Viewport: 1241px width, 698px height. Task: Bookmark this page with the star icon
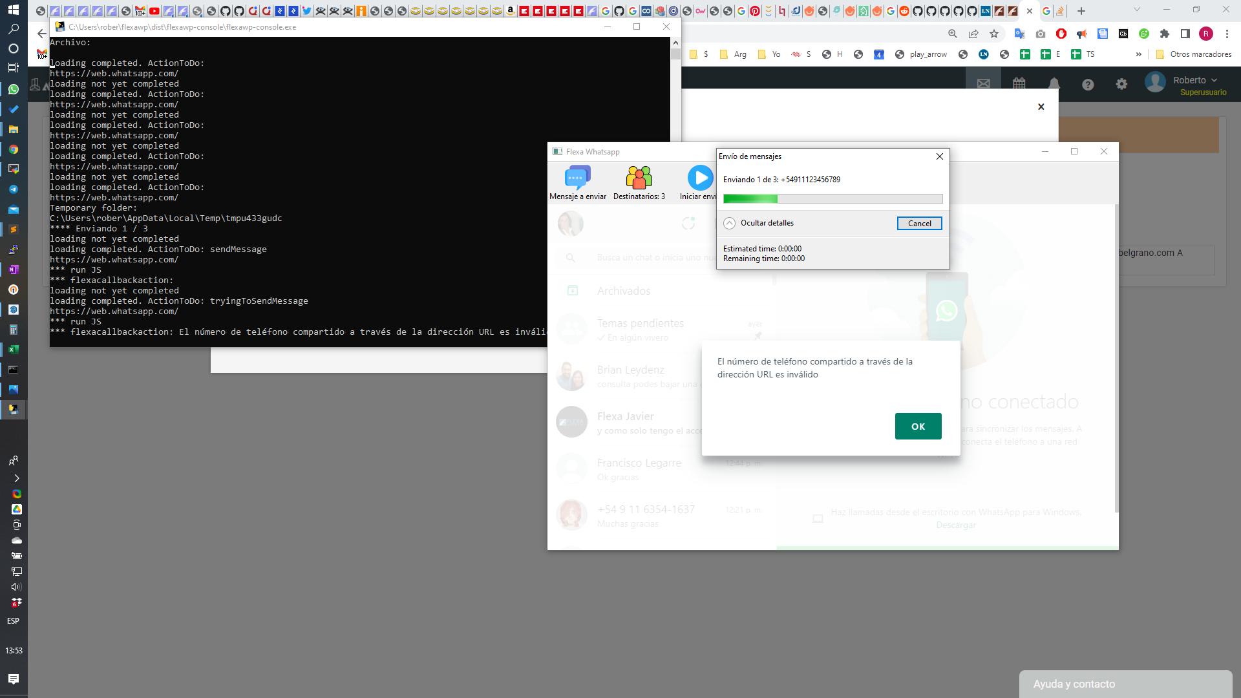click(994, 34)
